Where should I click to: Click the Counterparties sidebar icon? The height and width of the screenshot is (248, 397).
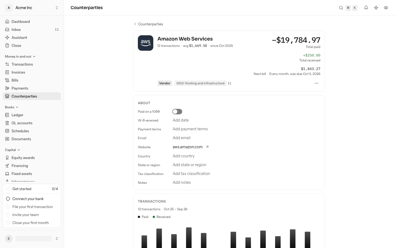pos(7,96)
